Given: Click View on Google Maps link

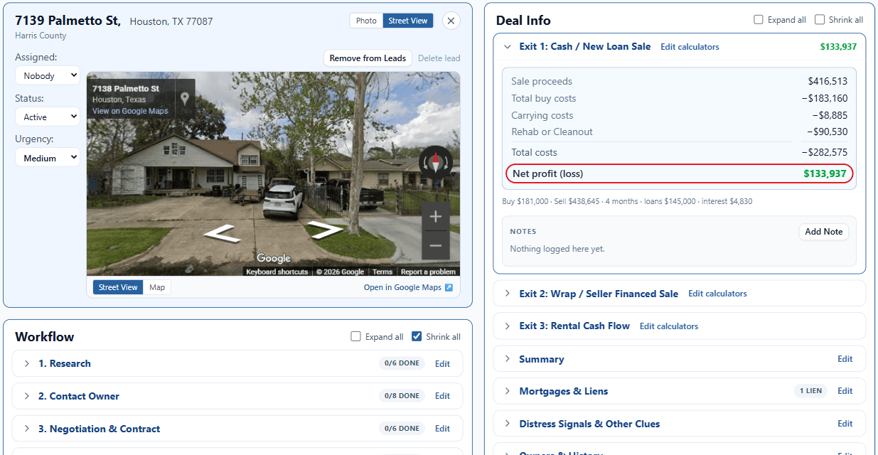Looking at the screenshot, I should tap(130, 111).
